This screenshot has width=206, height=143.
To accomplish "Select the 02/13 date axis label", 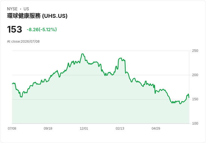I will coord(120,129).
